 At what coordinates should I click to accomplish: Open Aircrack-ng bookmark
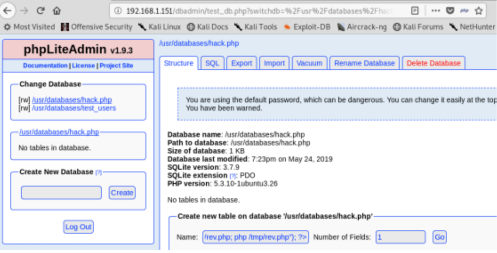point(362,27)
